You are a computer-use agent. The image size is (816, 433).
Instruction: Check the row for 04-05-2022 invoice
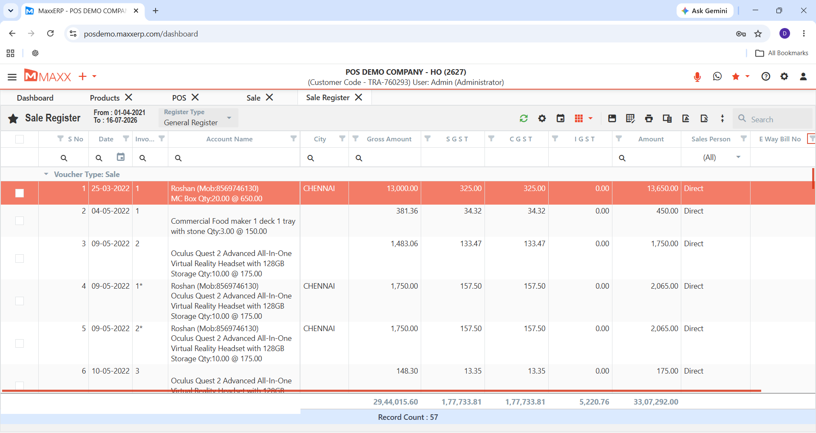click(20, 221)
